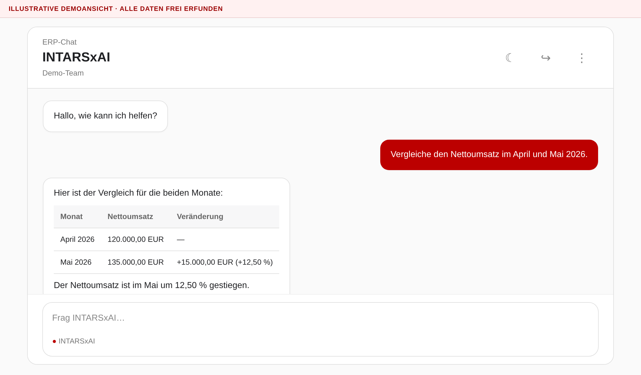Image resolution: width=641 pixels, height=375 pixels.
Task: Click the red user message about Nettoumsatz
Action: (489, 155)
